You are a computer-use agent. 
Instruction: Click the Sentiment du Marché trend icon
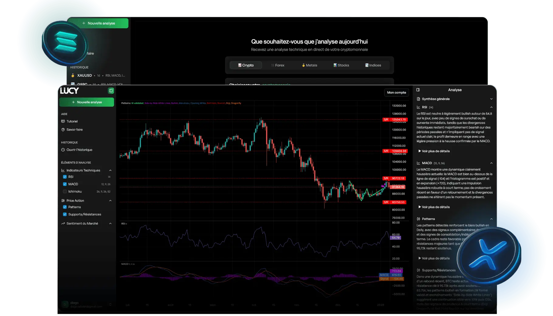(63, 224)
